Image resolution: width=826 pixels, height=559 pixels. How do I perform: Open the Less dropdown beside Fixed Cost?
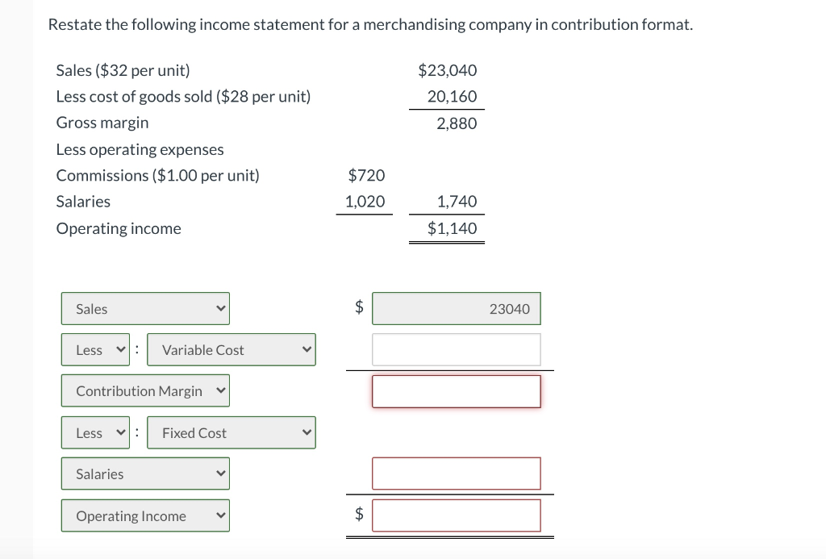(x=95, y=432)
